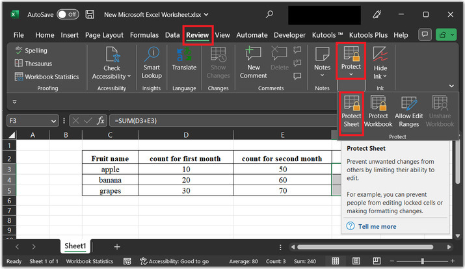Run the Spelling check

pos(31,51)
